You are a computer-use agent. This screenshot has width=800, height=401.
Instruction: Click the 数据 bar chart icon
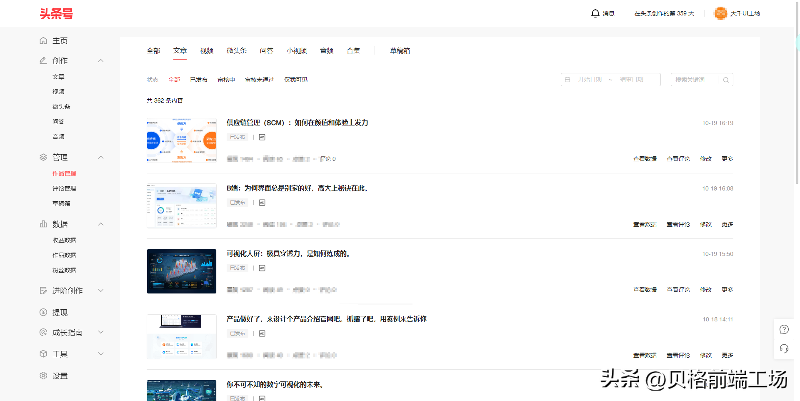click(x=43, y=224)
